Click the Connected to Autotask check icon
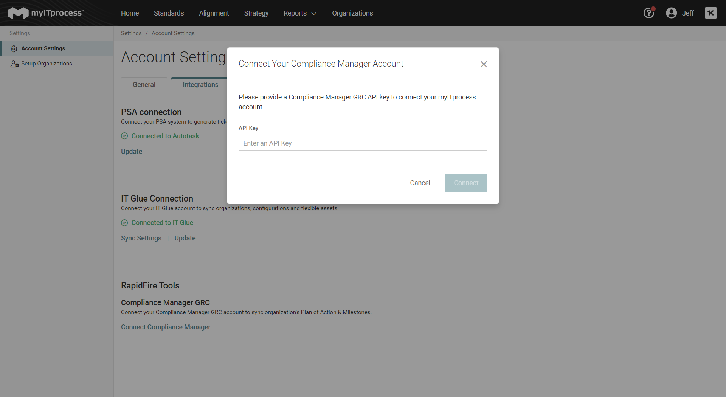 [124, 136]
